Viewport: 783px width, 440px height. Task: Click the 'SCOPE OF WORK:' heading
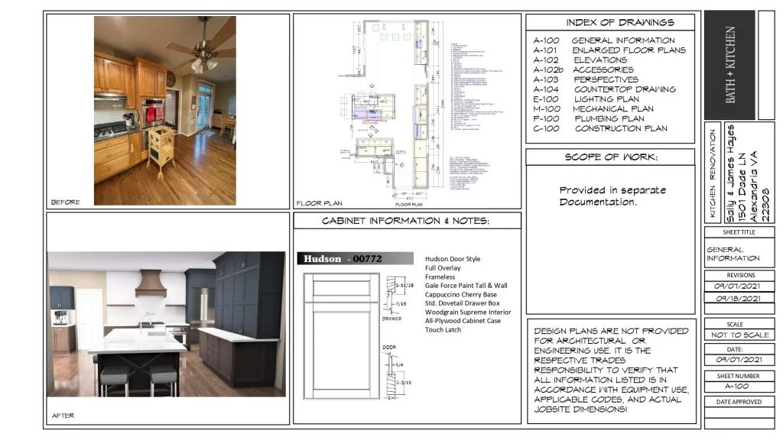click(611, 157)
